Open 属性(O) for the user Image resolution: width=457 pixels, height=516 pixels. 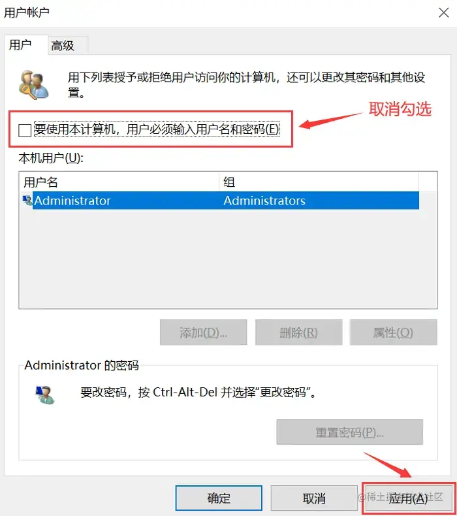394,332
